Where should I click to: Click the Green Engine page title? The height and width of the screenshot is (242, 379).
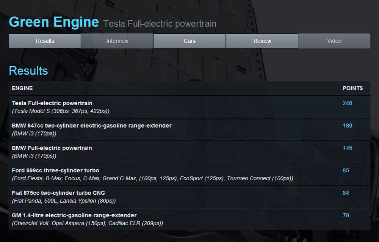pyautogui.click(x=54, y=22)
